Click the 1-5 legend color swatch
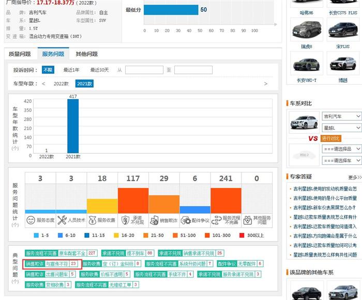Screen dimensions: 362x300 pyautogui.click(x=36, y=235)
